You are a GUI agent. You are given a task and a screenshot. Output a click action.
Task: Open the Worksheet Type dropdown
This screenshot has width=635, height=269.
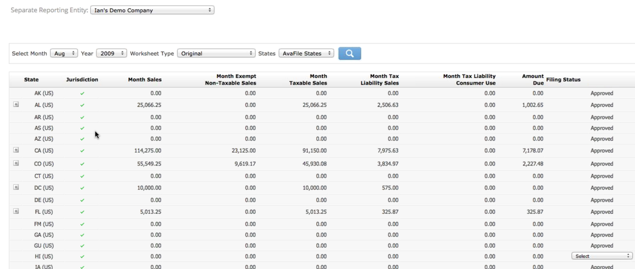[216, 53]
